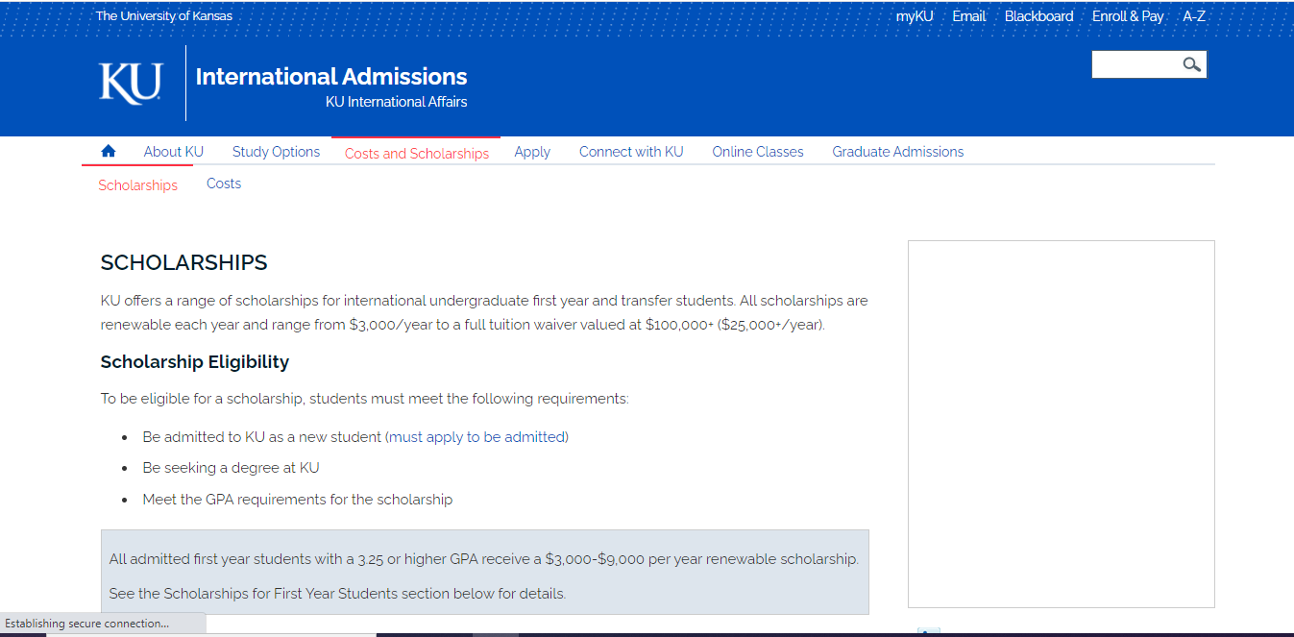Click the home icon in navigation
Image resolution: width=1294 pixels, height=637 pixels.
pos(109,151)
